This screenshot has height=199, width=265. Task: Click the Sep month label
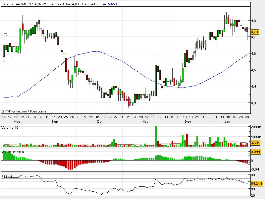coord(55,121)
